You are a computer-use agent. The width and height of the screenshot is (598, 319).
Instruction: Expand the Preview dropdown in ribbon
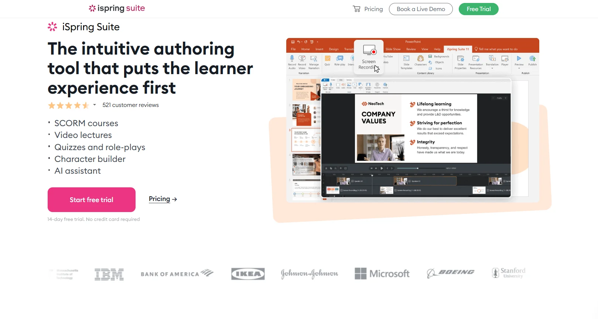(519, 68)
